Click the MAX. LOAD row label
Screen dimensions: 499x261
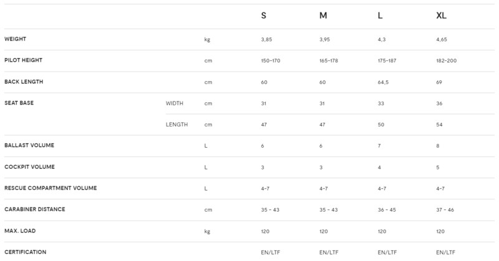coord(20,231)
